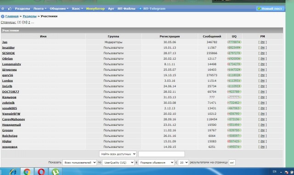The width and height of the screenshot is (294, 175).
Task: Click Модераторы group cell
Action: click(x=113, y=42)
